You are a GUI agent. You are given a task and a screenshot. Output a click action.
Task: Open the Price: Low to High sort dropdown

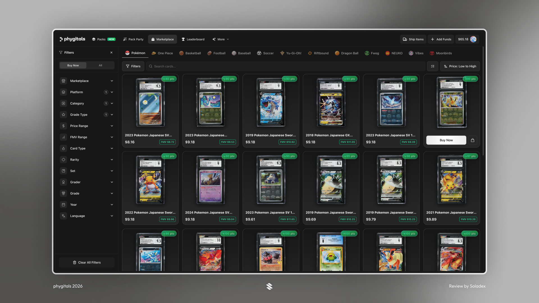point(460,66)
